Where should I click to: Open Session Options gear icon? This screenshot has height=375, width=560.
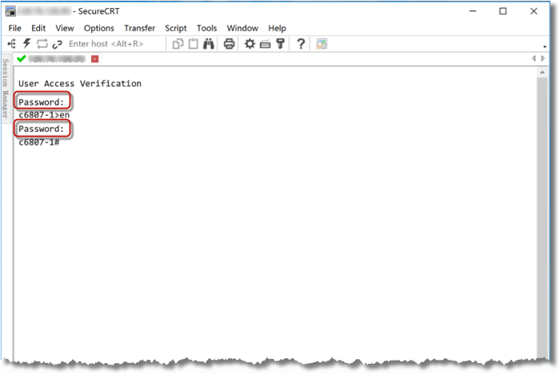(250, 44)
